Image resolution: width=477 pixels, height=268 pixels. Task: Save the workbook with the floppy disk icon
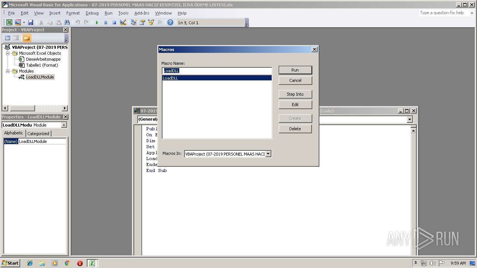coord(31,22)
